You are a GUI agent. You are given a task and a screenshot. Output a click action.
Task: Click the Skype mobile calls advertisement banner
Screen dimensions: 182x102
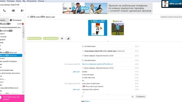(x=107, y=8)
